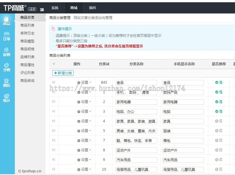Open the 促销 promotions sidebar icon

coord(6,52)
